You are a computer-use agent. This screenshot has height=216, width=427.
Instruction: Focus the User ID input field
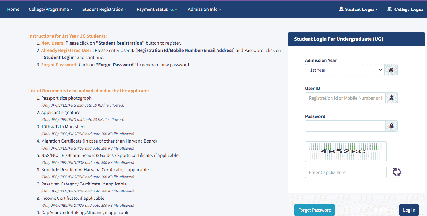[x=345, y=98]
